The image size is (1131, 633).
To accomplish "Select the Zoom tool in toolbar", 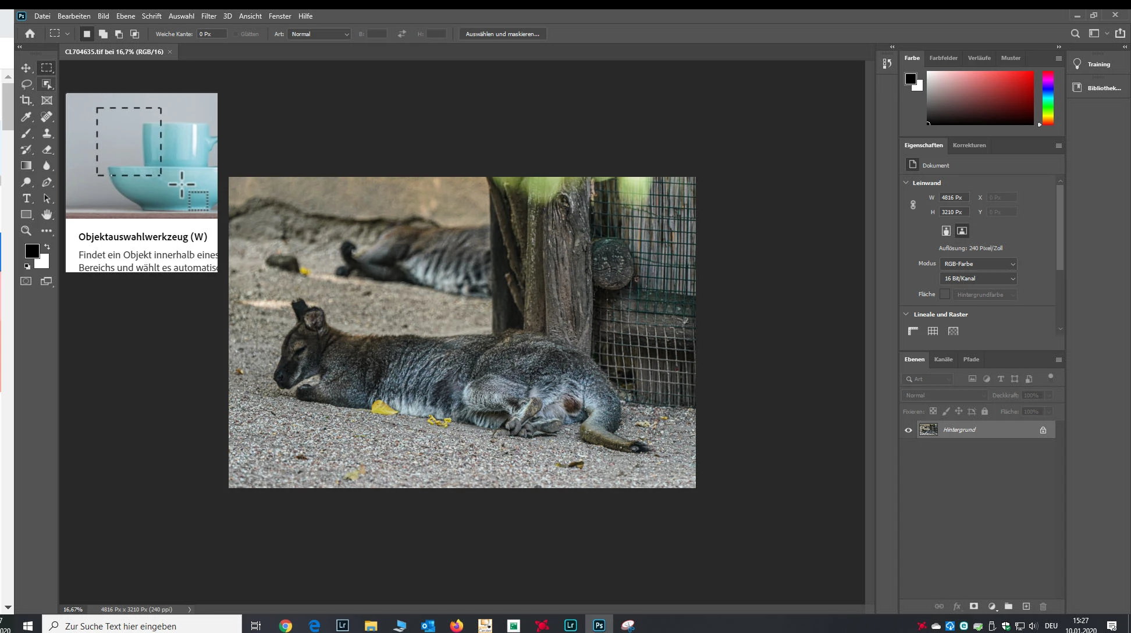I will click(x=26, y=231).
